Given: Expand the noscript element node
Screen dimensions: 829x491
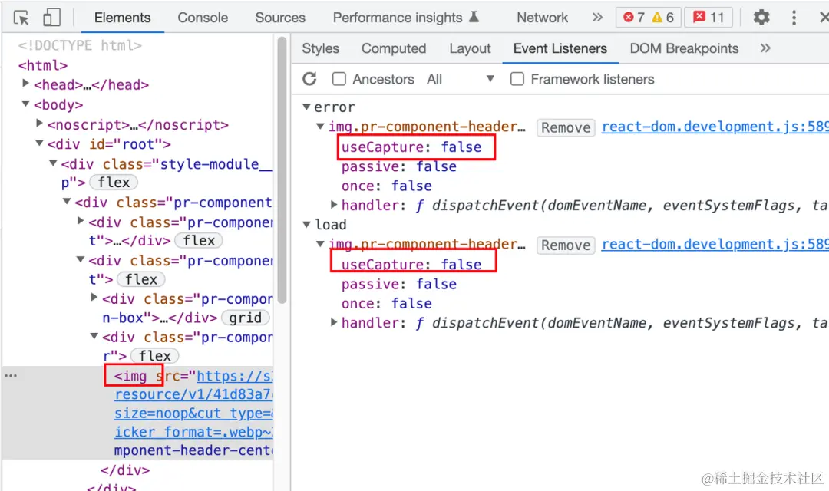Looking at the screenshot, I should click(39, 124).
